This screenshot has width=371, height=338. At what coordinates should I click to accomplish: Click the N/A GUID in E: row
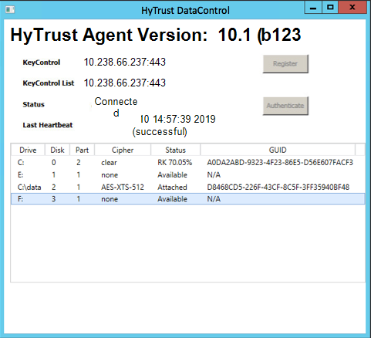click(214, 175)
